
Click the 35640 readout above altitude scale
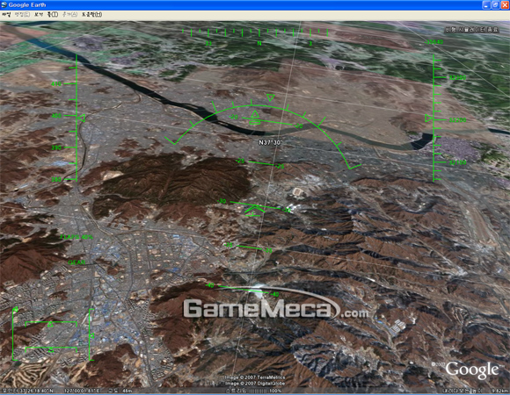[x=434, y=42]
